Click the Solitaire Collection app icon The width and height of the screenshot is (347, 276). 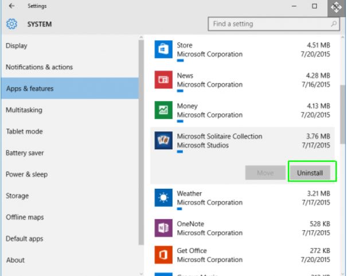click(x=163, y=141)
